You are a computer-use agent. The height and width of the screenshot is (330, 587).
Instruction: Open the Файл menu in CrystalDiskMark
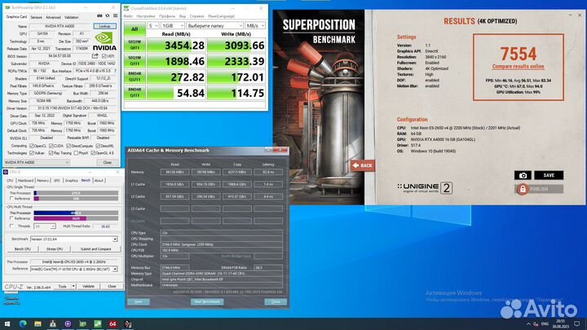(x=128, y=16)
